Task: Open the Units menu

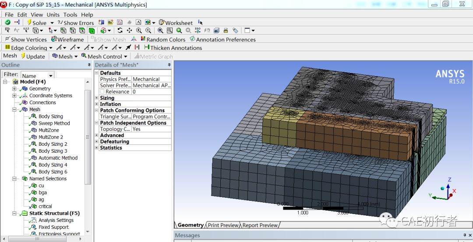Action: point(53,14)
